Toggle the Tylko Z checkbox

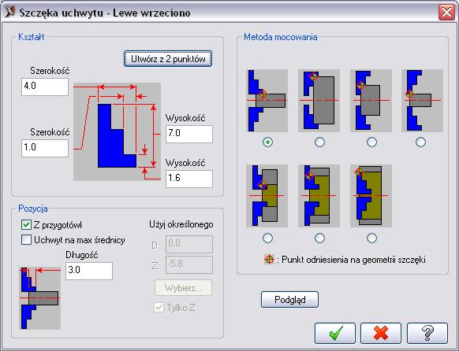(159, 307)
